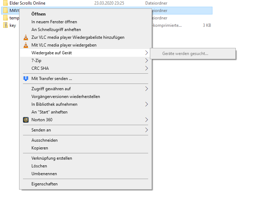This screenshot has height=209, width=257.
Task: Select the Elder Scrolls Online folder icon
Action: 5,3
